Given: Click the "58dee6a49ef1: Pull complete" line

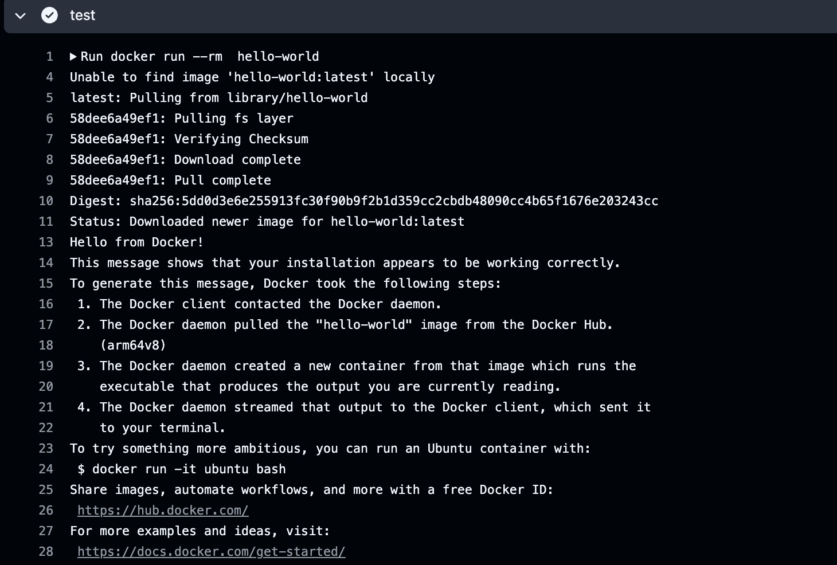Looking at the screenshot, I should pos(170,181).
